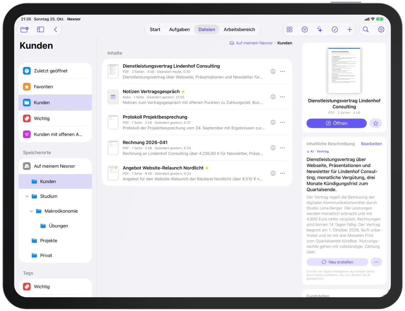Image resolution: width=405 pixels, height=311 pixels.
Task: Toggle the favorite star beside Öffnen
Action: [376, 123]
